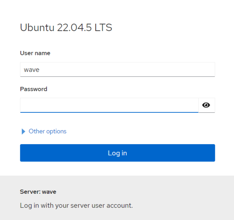Image resolution: width=234 pixels, height=220 pixels.
Task: Select the Ubuntu 22.04.5 LTS heading
Action: coord(66,28)
